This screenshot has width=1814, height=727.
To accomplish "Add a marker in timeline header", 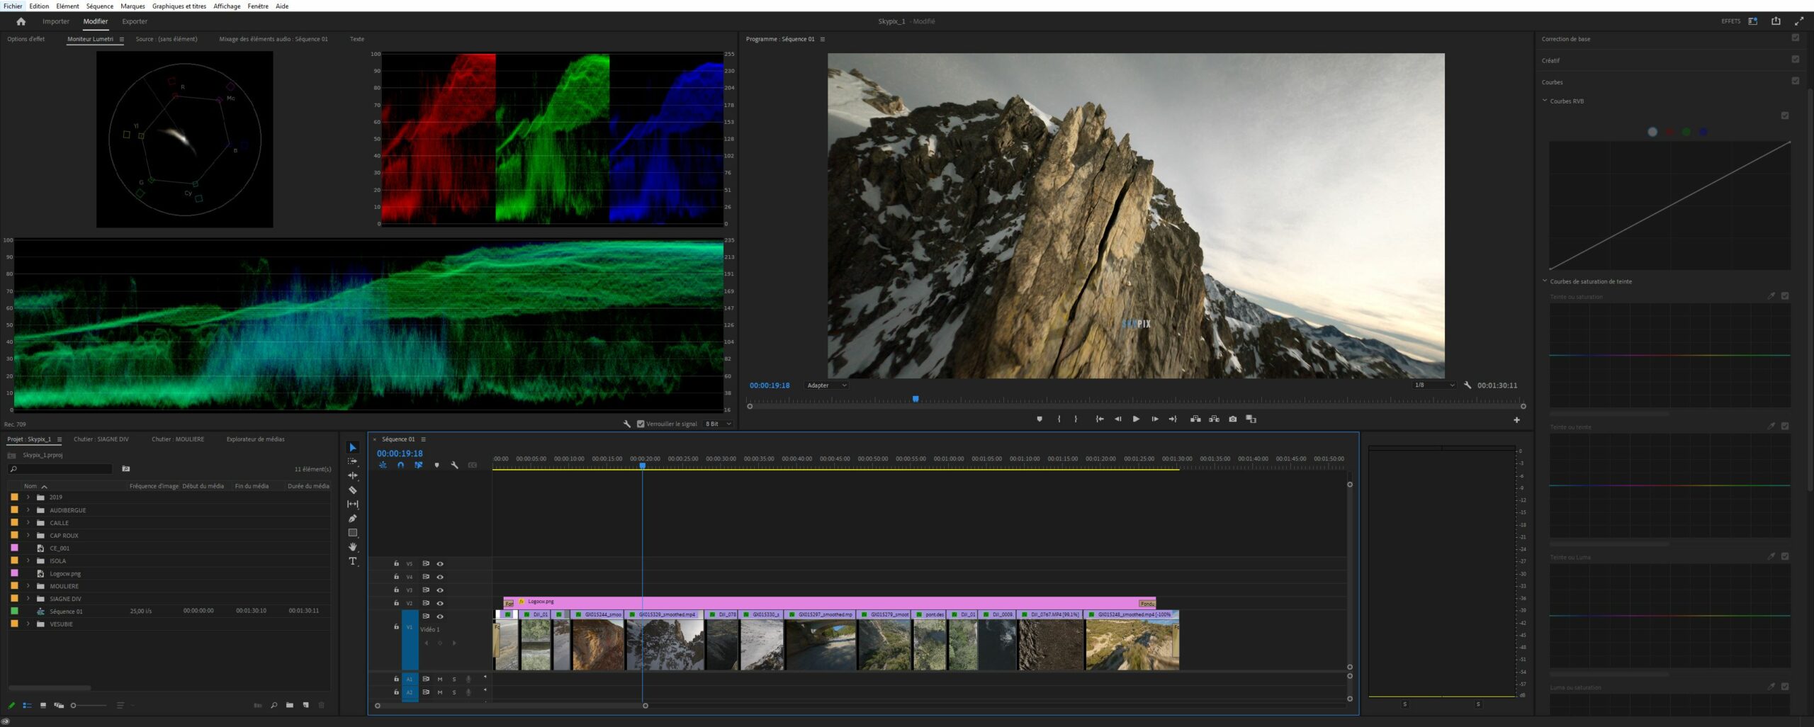I will pos(436,466).
